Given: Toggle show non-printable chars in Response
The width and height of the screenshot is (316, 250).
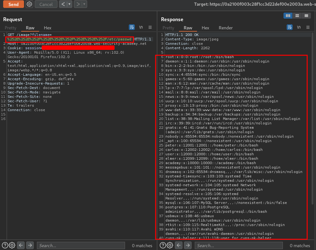Looking at the screenshot, I should point(299,27).
